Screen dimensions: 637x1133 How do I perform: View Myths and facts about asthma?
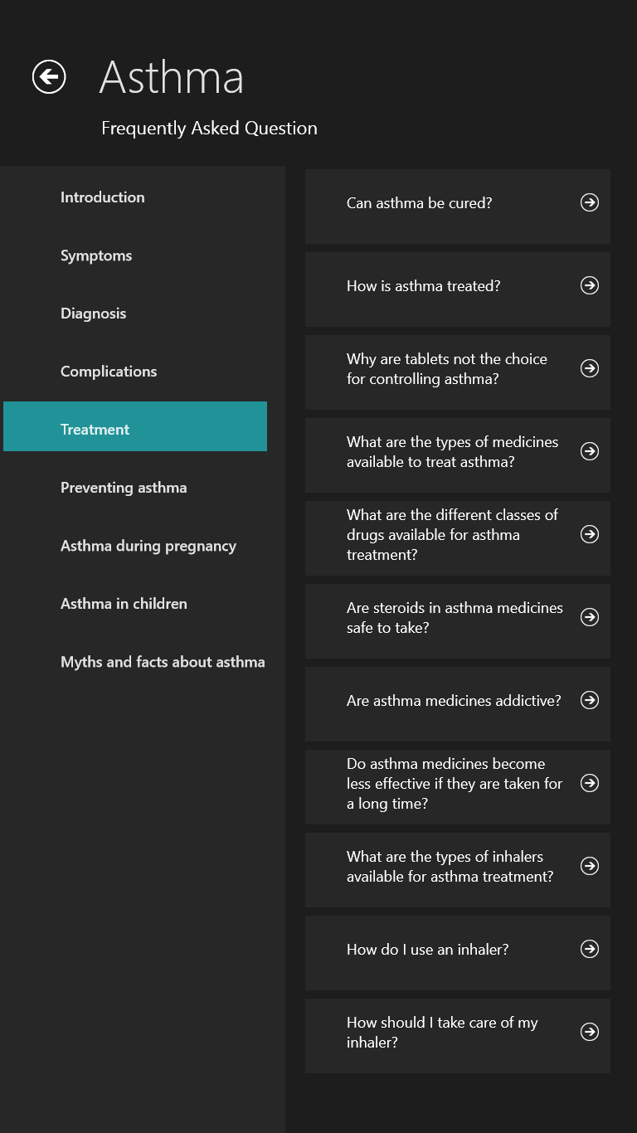click(x=163, y=662)
